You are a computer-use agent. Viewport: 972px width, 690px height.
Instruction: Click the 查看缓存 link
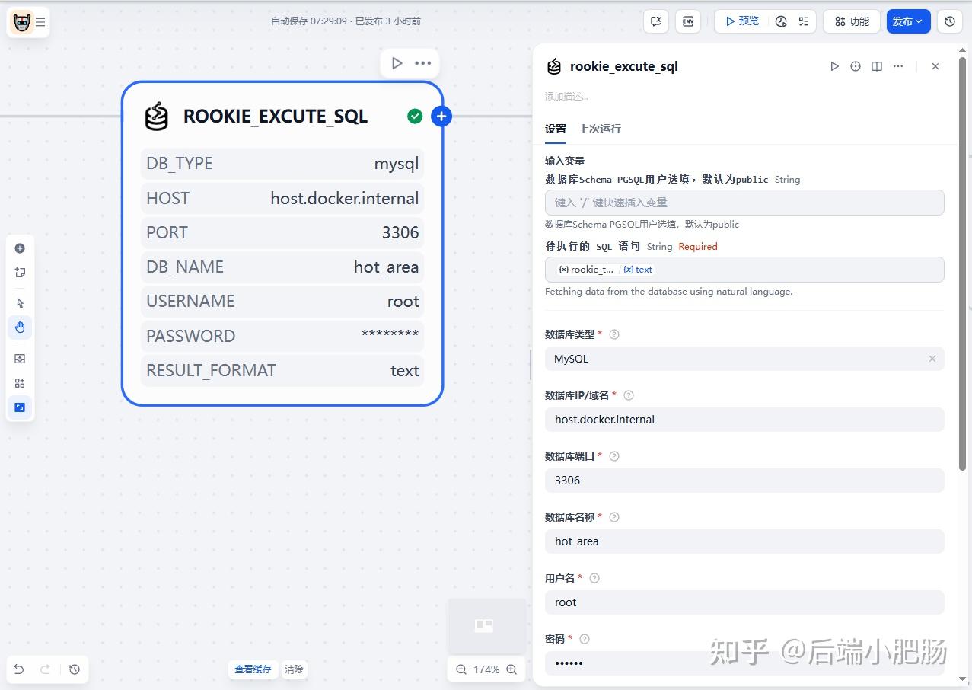(253, 669)
